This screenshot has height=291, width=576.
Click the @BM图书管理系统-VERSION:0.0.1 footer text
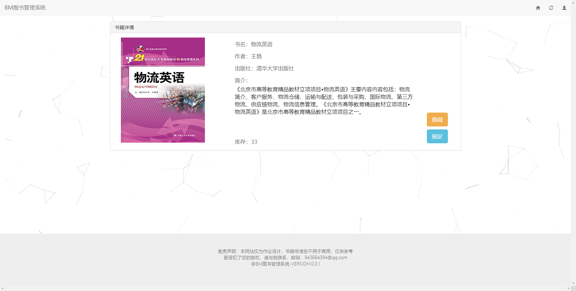pos(285,264)
